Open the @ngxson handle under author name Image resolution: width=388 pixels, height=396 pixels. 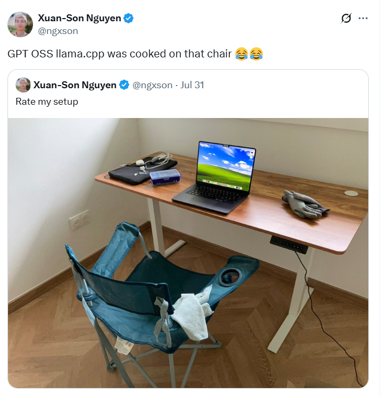tap(58, 31)
